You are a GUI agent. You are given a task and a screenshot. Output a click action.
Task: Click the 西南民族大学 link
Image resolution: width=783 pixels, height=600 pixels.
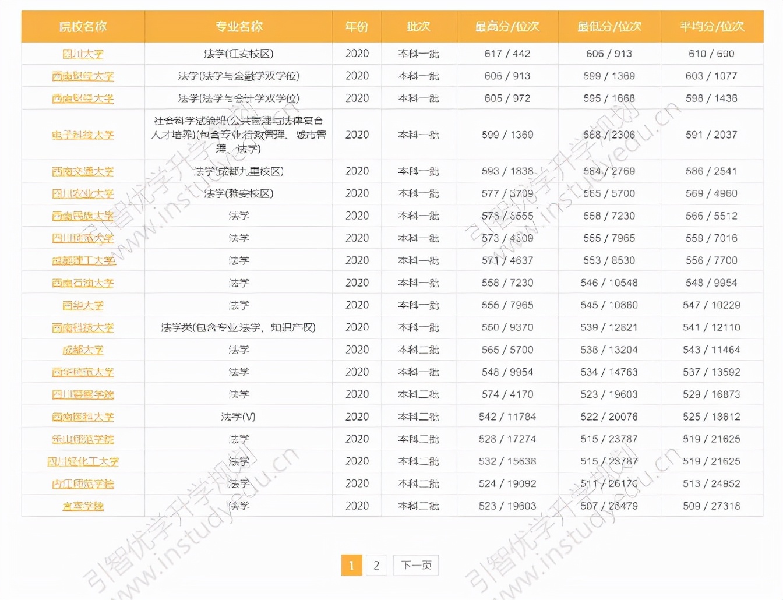pos(83,216)
